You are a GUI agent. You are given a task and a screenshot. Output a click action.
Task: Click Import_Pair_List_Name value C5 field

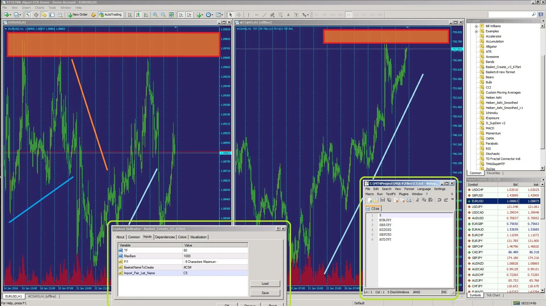pyautogui.click(x=215, y=273)
